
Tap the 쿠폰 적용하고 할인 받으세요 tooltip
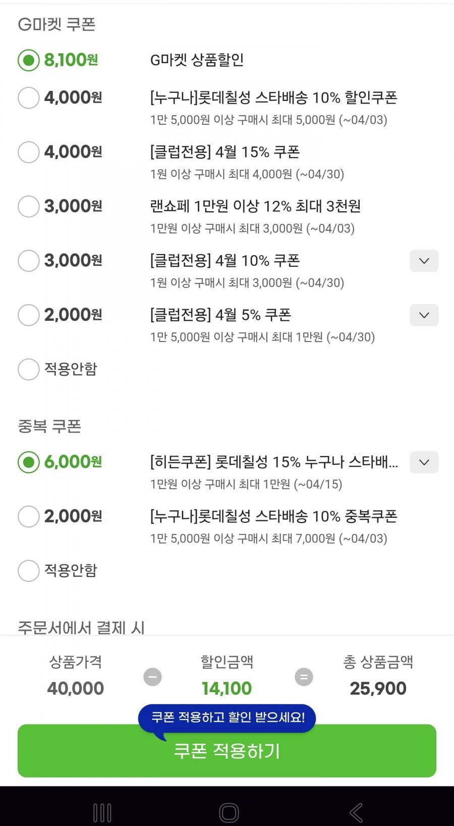[228, 717]
